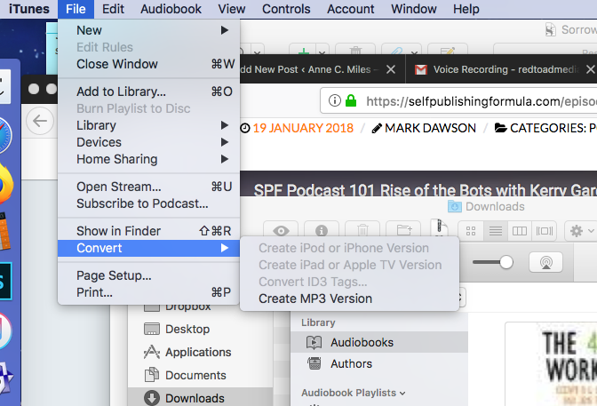Open the Audiobook menu
Screen dimensions: 597x406
tap(171, 9)
